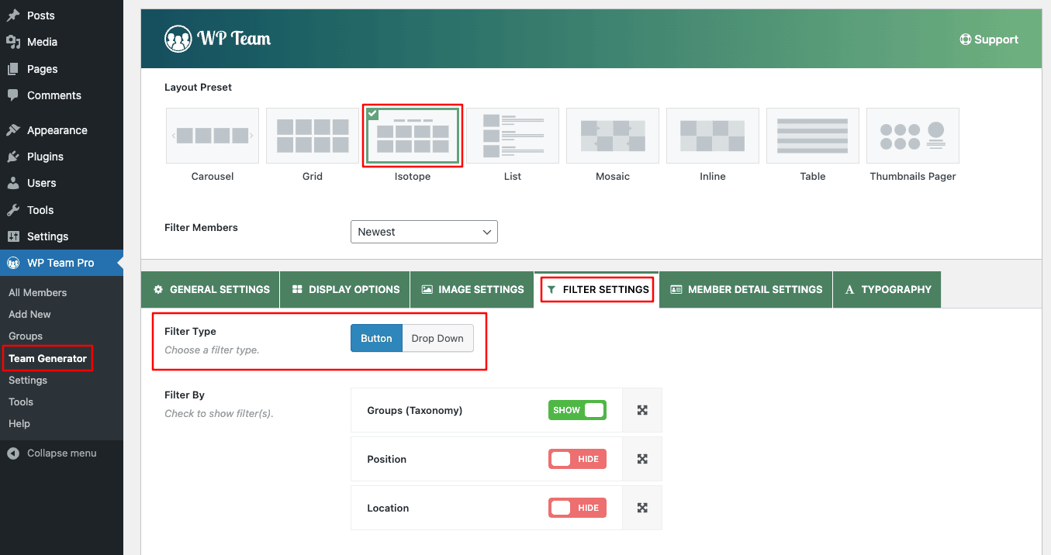
Task: Select the Table layout preset
Action: pos(812,135)
